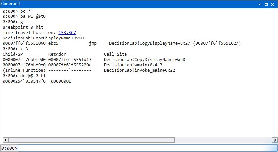Click the Command title bar label
The image size is (278, 152).
click(x=11, y=4)
